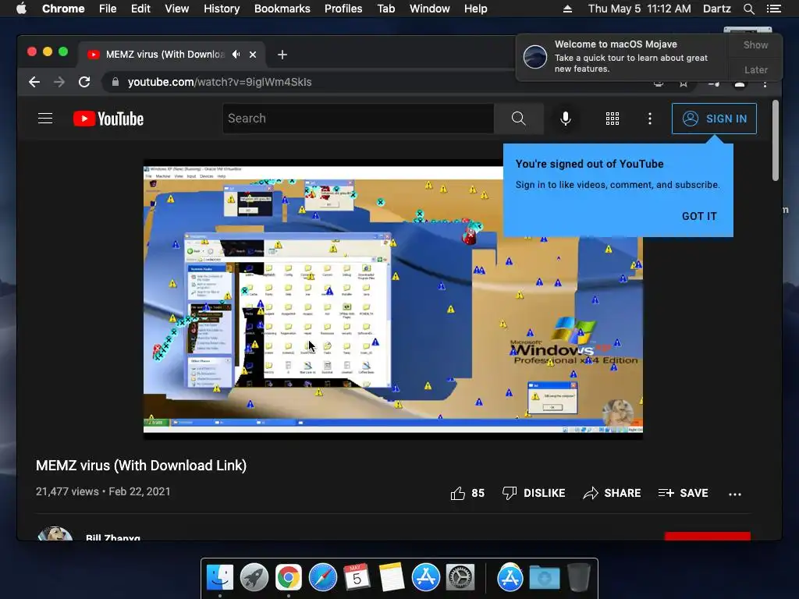The height and width of the screenshot is (599, 799).
Task: Click the channel avatar thumbnail
Action: (55, 533)
